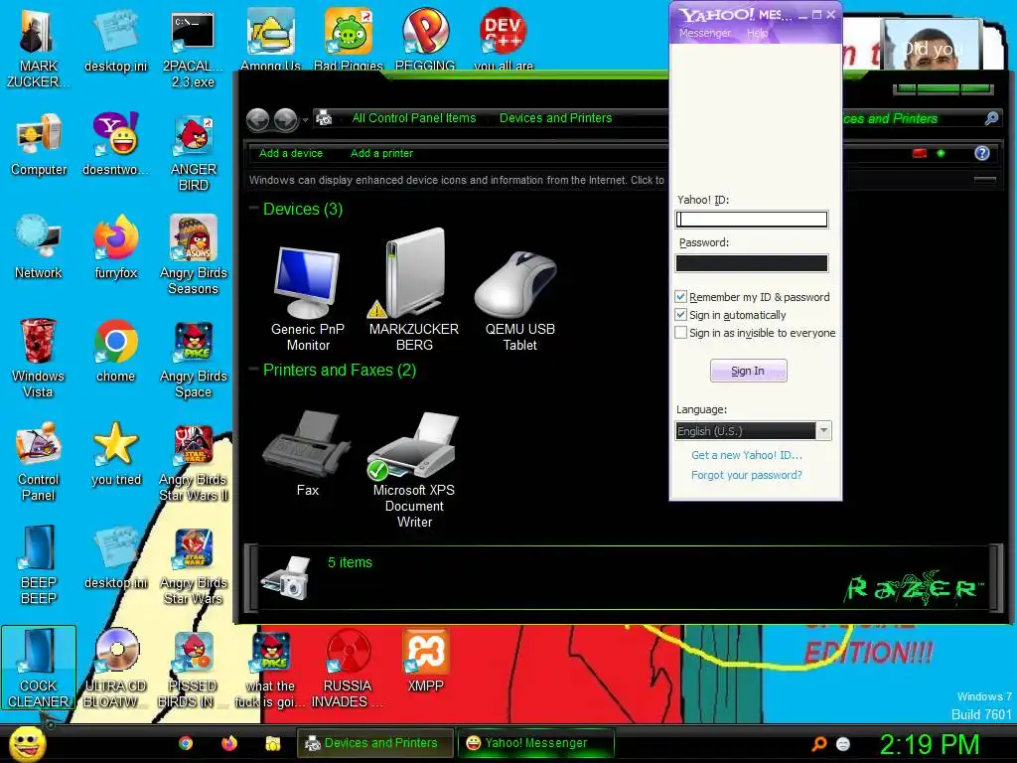The width and height of the screenshot is (1017, 763).
Task: Click the search magnifier in Devices window
Action: [991, 118]
